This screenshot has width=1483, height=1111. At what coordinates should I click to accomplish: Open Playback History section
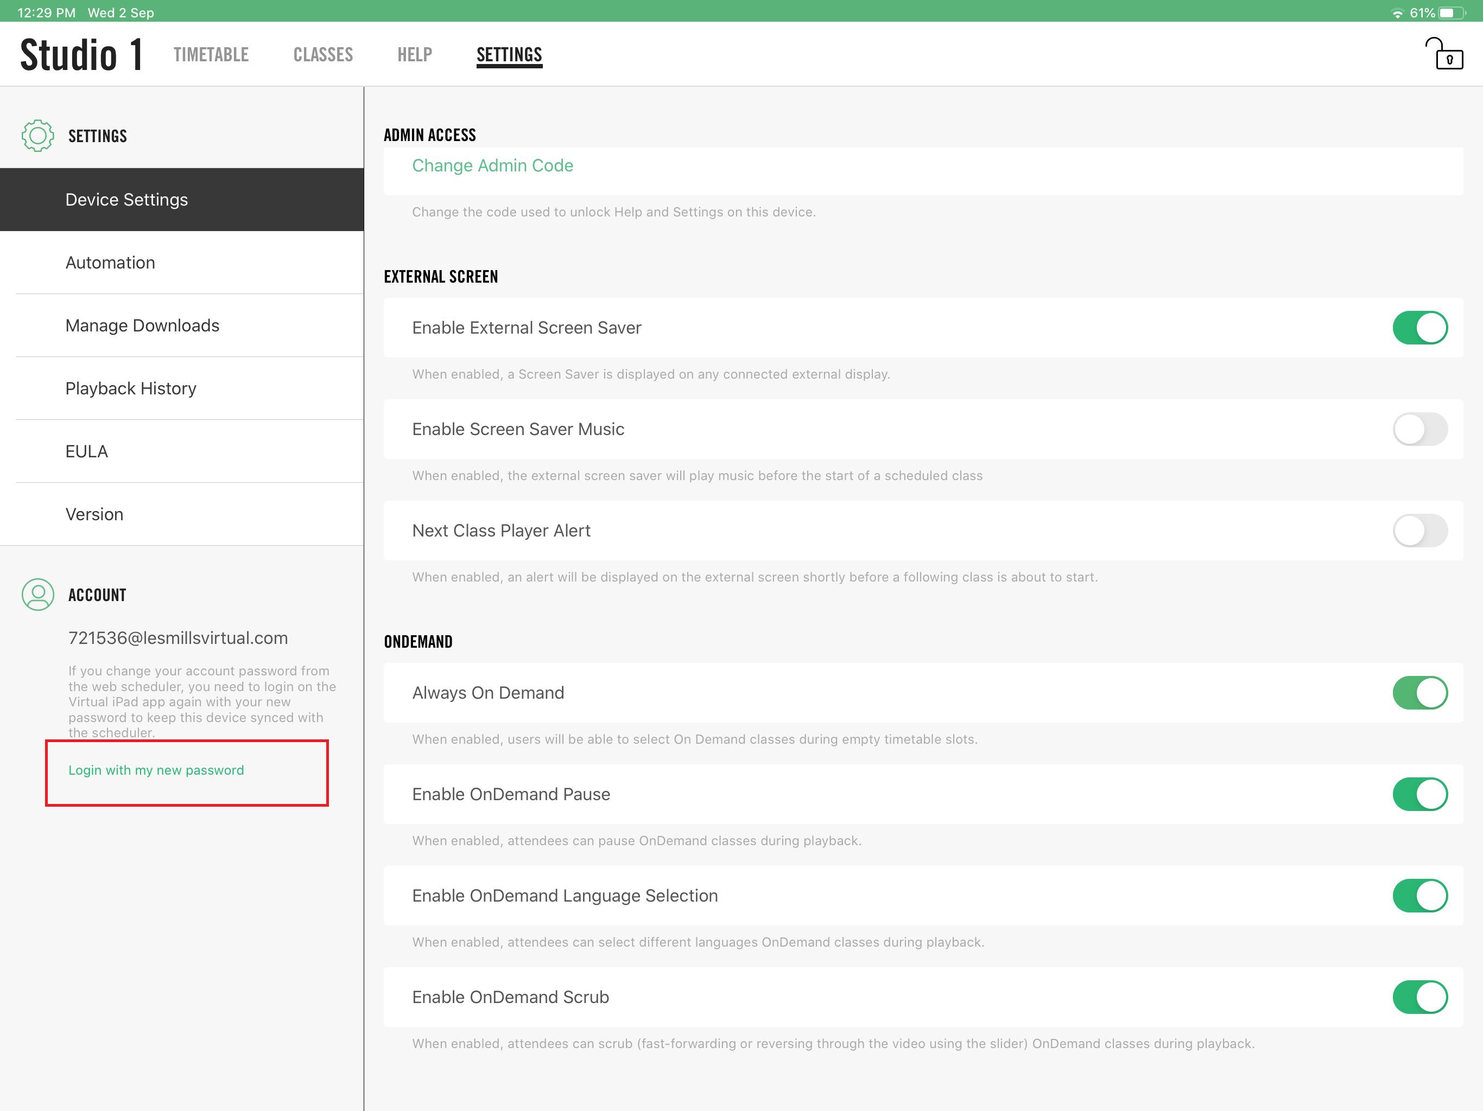coord(131,388)
